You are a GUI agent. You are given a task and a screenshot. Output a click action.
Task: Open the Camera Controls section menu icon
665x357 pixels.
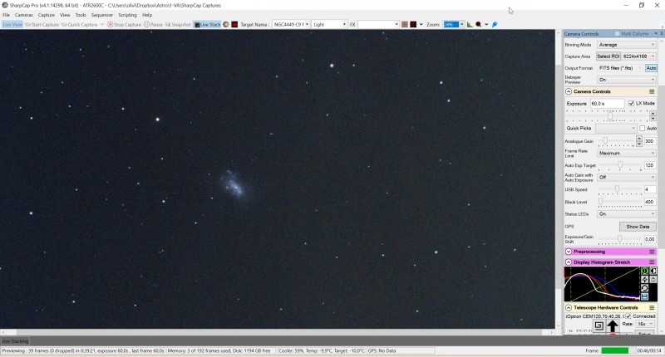click(x=652, y=91)
